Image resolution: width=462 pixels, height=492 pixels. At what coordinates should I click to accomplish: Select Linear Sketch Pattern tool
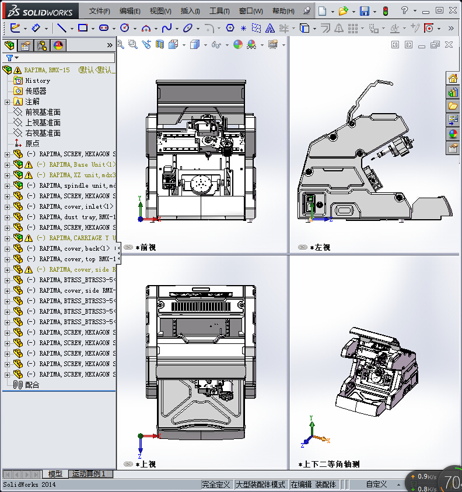pyautogui.click(x=353, y=29)
